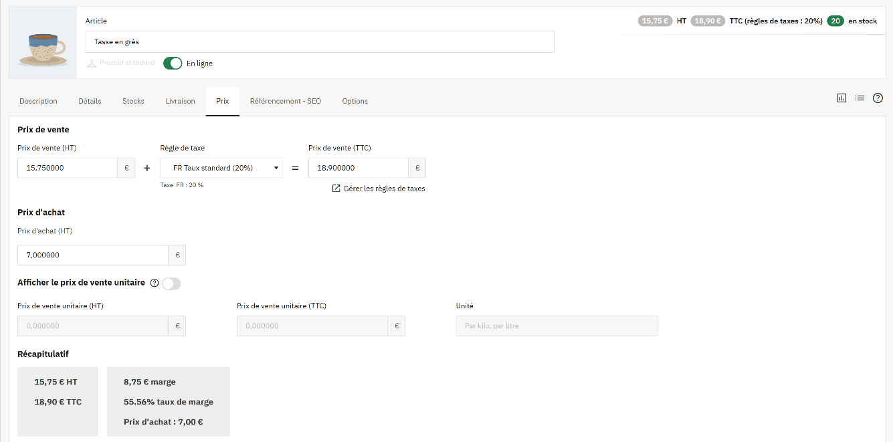Click the 55.56% taux de marge text
This screenshot has width=893, height=442.
coord(169,402)
